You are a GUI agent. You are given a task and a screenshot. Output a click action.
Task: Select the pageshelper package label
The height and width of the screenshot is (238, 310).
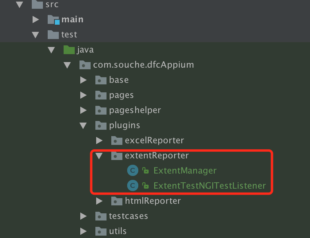click(x=135, y=110)
